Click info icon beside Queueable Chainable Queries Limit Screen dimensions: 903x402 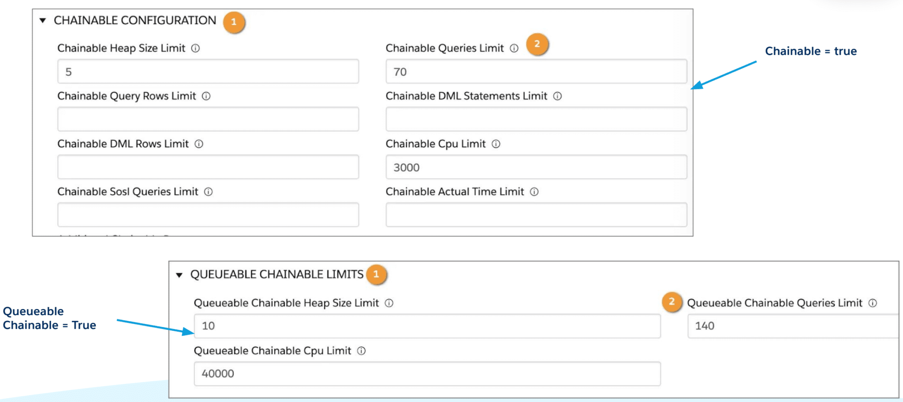pos(873,303)
